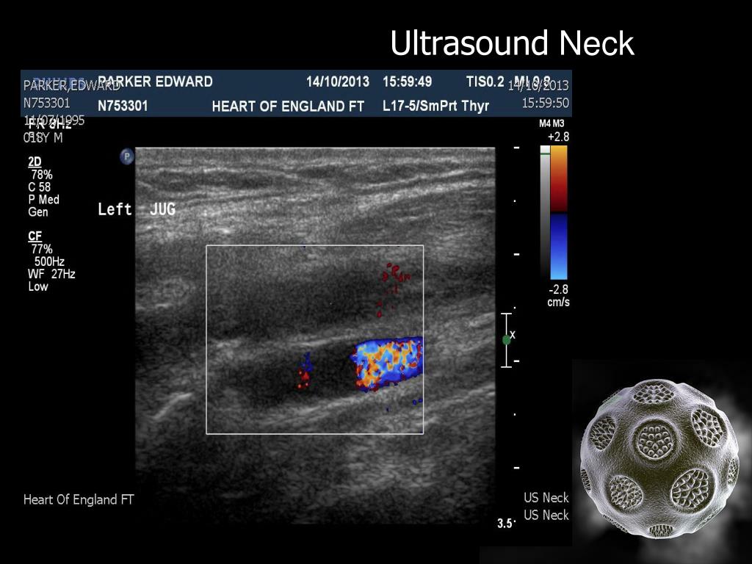Select the "Left JUG" annotation on the scan
The width and height of the screenshot is (752, 564).
[x=137, y=209]
